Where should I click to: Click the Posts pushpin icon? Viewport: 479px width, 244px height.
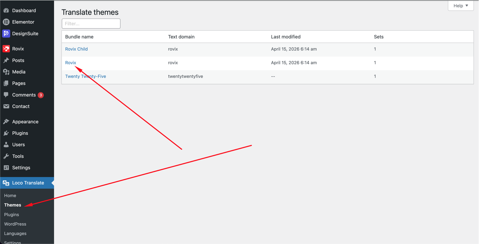point(6,60)
